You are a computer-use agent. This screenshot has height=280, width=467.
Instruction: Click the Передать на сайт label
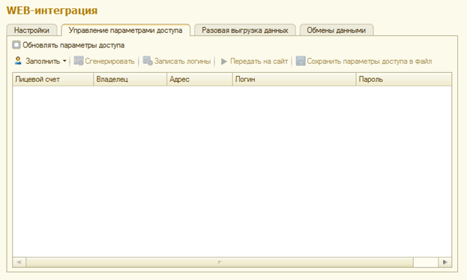pyautogui.click(x=259, y=61)
